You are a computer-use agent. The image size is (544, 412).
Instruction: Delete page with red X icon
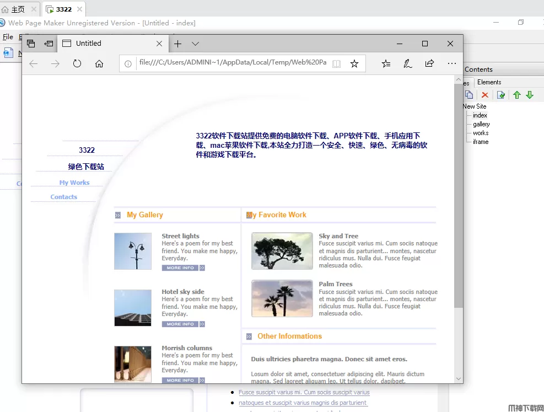485,95
